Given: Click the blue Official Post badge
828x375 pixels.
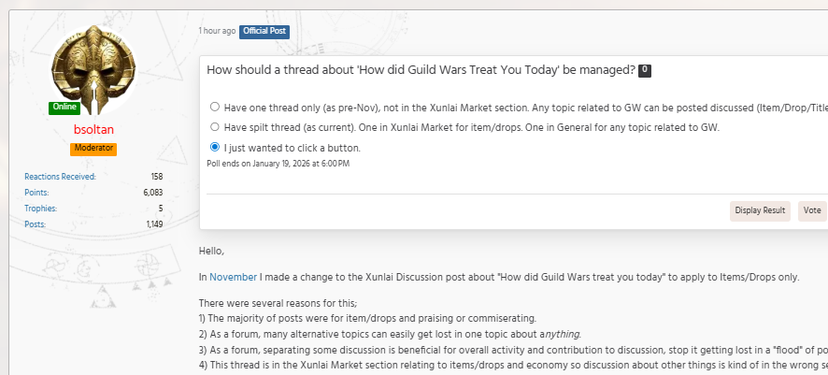Looking at the screenshot, I should (x=264, y=32).
